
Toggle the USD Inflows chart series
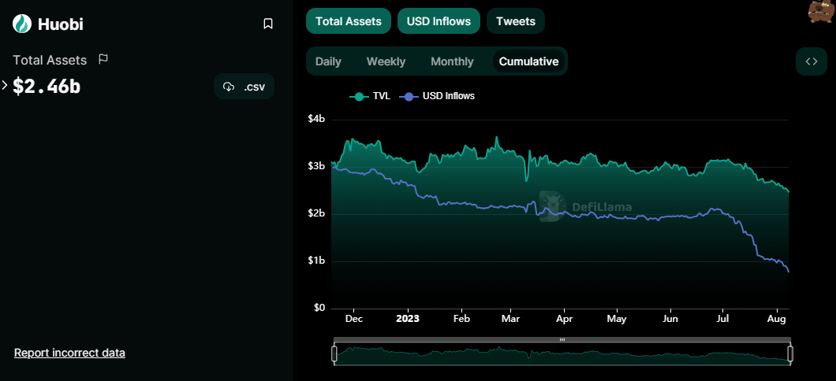point(439,21)
